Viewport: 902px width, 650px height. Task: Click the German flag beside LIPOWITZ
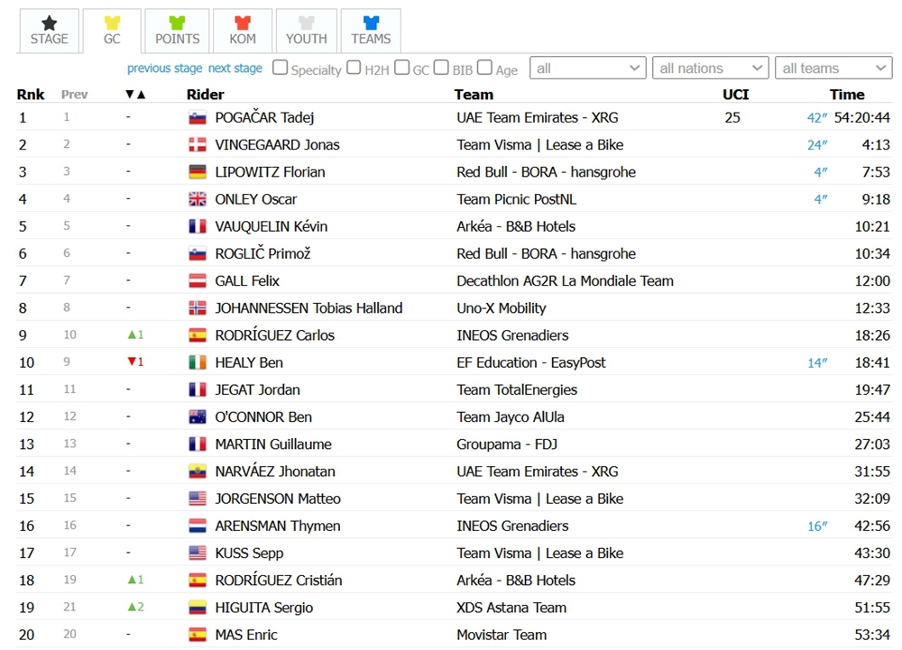coord(198,172)
